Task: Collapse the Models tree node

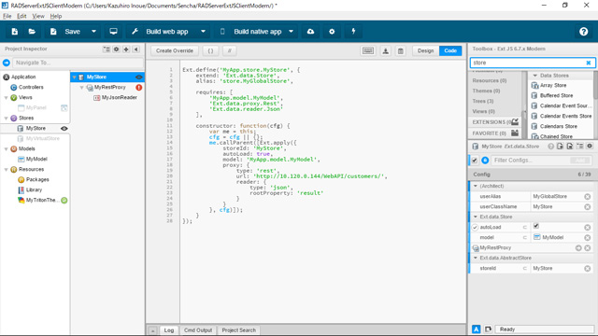Action: (x=7, y=149)
